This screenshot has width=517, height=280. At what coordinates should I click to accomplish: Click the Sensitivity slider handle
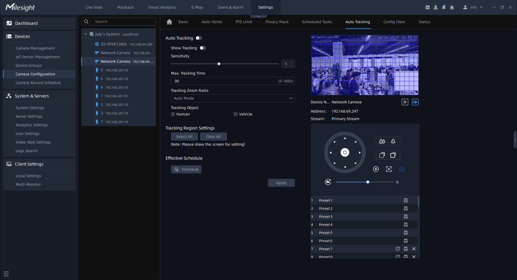[219, 64]
